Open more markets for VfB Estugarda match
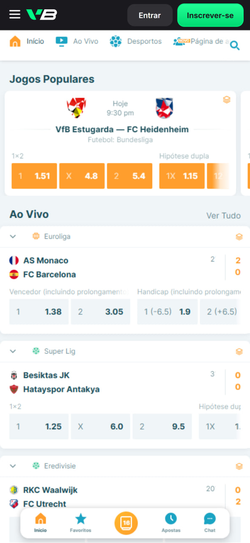250x543 pixels. tap(227, 100)
